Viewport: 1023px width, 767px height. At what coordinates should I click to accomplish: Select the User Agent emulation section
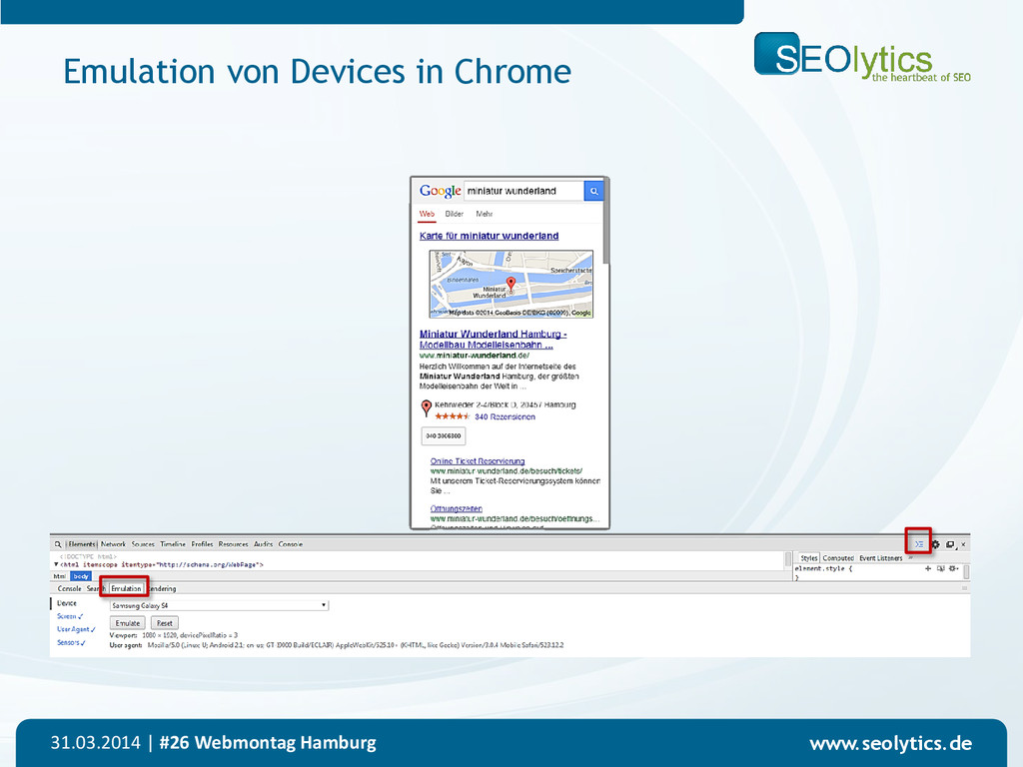(76, 629)
